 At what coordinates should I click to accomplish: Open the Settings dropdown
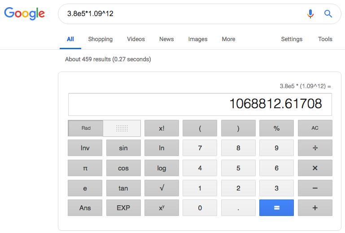(x=292, y=39)
